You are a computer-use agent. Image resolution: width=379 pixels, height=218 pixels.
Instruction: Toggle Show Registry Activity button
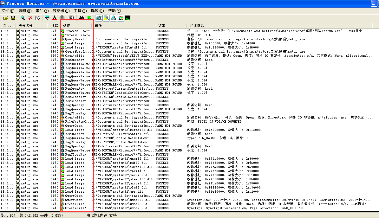[99, 18]
